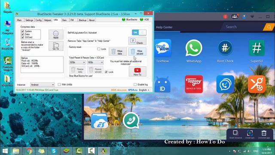Enable the With childs checkbox

59,84
